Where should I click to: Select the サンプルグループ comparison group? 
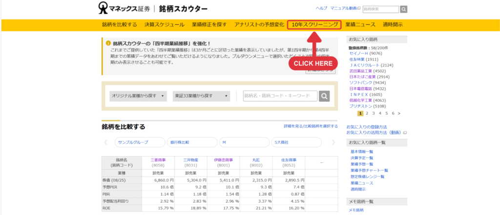pyautogui.click(x=140, y=142)
